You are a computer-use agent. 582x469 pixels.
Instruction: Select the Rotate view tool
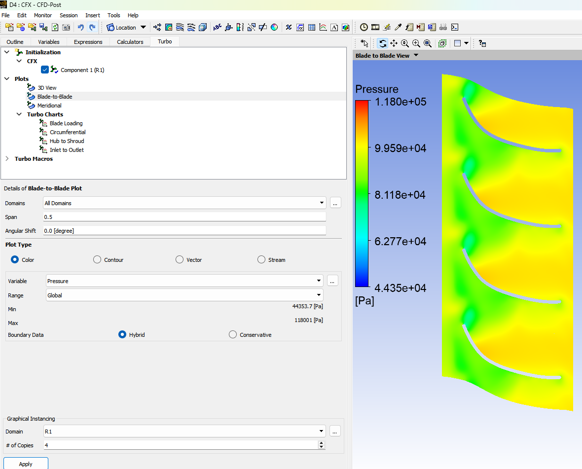(383, 43)
